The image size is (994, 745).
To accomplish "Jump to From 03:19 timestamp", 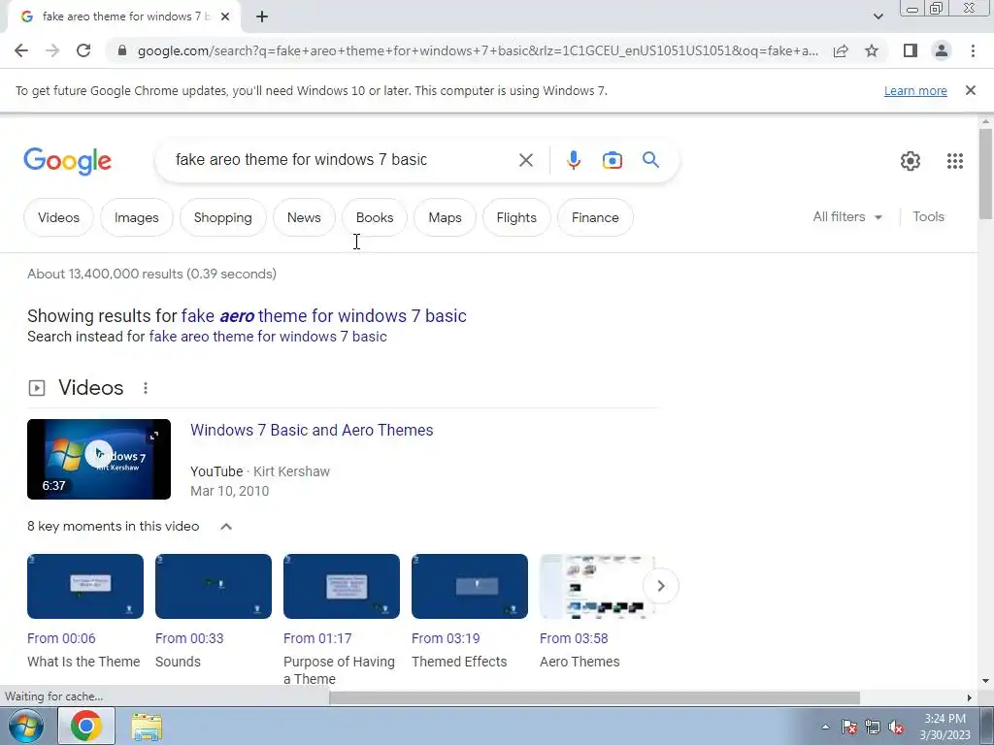I will coord(446,638).
